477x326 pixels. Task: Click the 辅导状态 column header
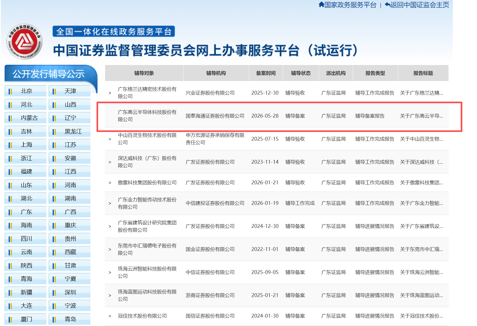coord(301,73)
